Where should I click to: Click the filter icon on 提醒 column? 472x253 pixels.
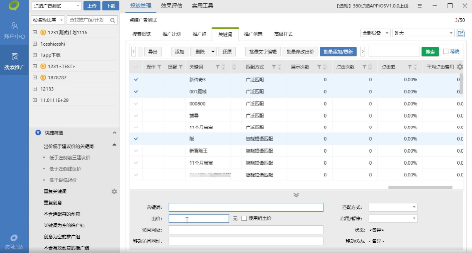click(180, 67)
